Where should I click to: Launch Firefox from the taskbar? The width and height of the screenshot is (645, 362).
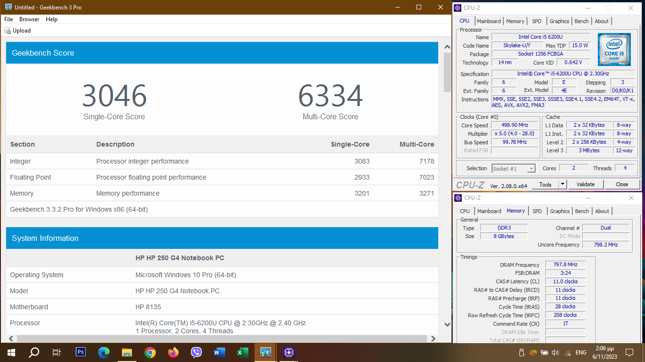click(173, 352)
